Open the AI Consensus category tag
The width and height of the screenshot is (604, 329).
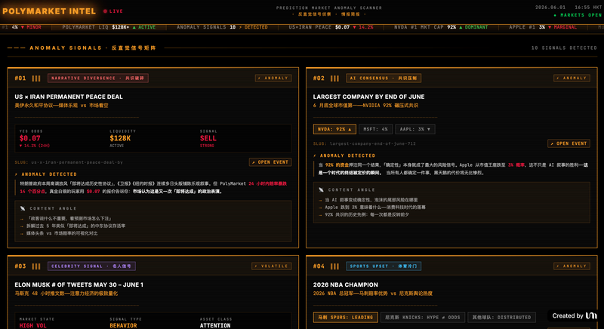tap(384, 78)
